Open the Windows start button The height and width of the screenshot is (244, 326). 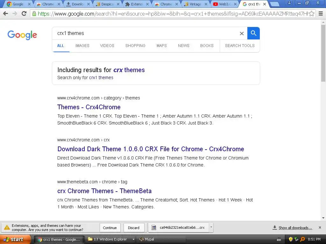point(15,239)
